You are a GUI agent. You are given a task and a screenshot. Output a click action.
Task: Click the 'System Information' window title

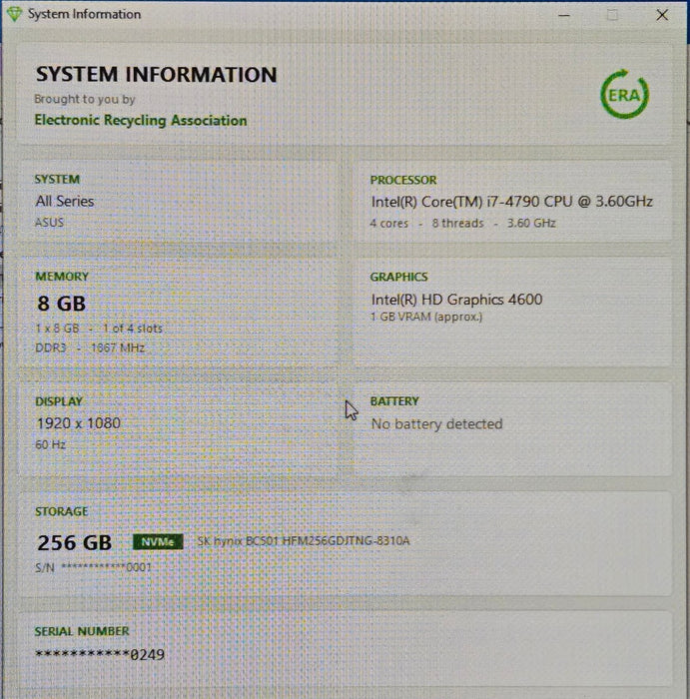pos(84,14)
